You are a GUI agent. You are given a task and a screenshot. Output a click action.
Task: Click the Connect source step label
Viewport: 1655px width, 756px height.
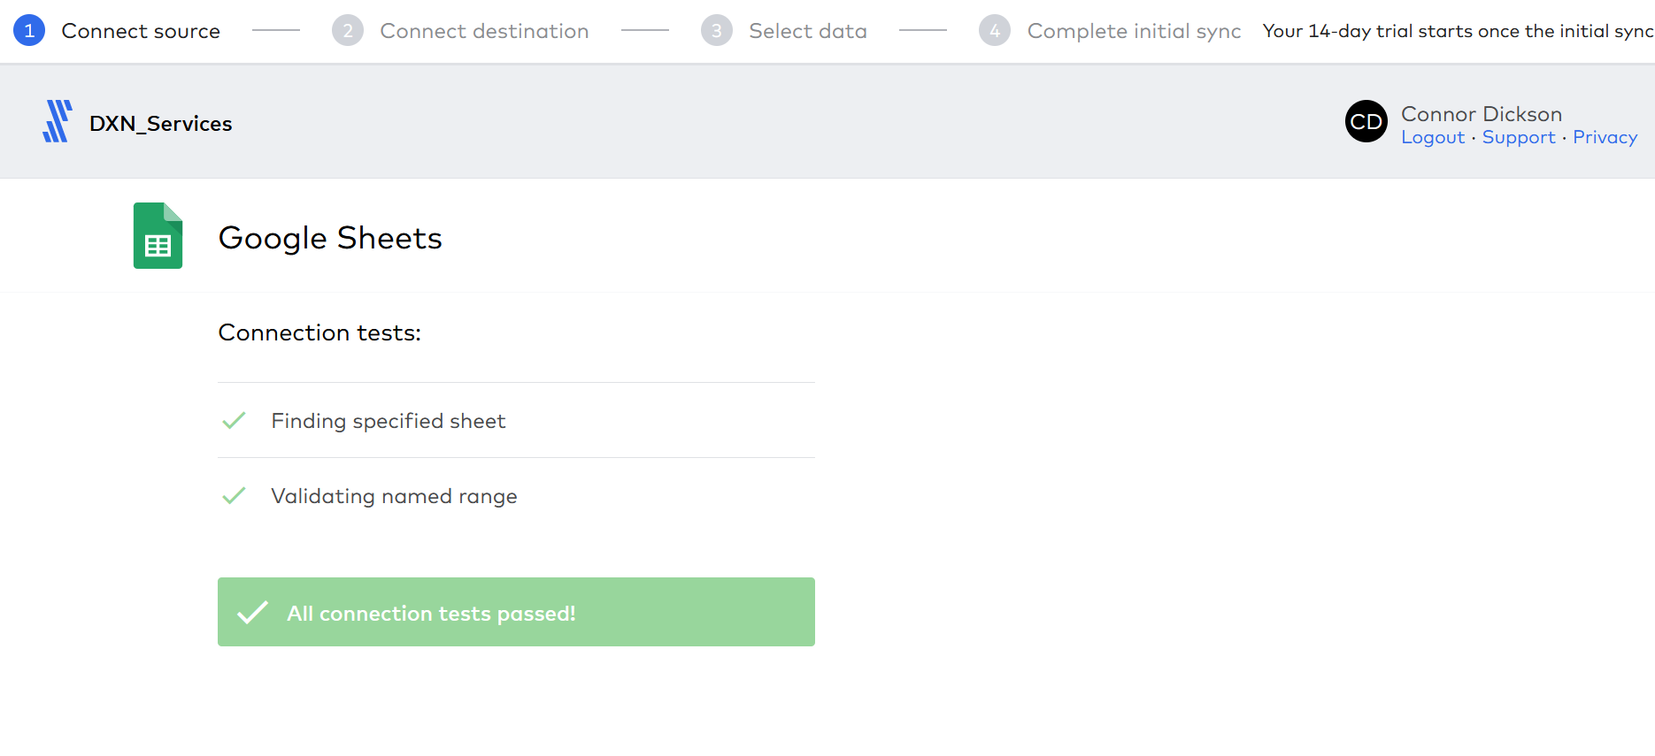click(x=140, y=30)
